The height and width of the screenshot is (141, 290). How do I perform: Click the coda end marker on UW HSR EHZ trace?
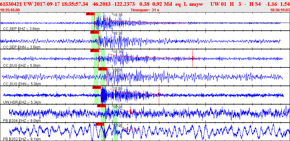159,94
